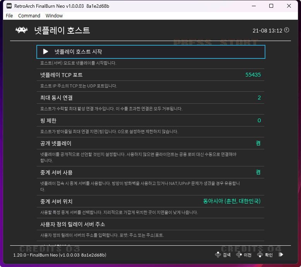
Task: Click the 검색 gamepad hint icon
Action: point(218,255)
